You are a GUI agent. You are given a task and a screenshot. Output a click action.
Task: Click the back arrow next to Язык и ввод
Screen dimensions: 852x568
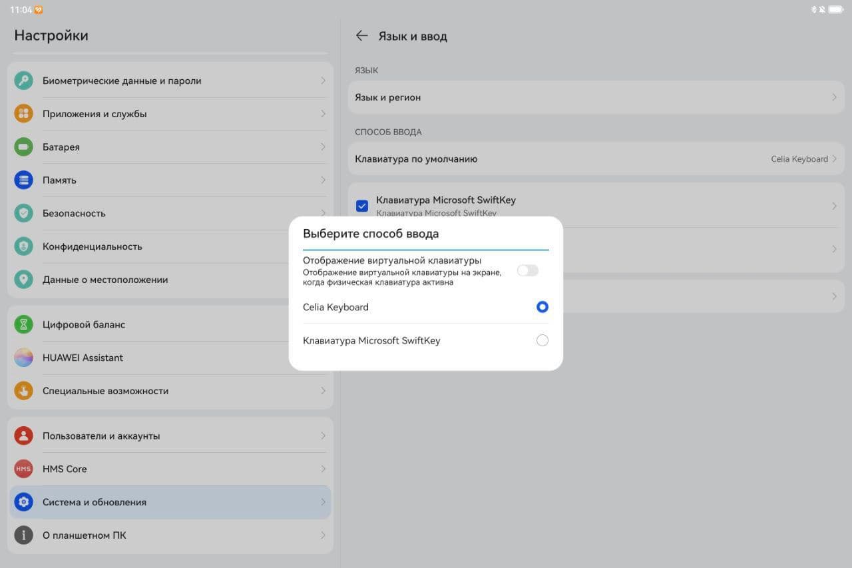tap(361, 36)
